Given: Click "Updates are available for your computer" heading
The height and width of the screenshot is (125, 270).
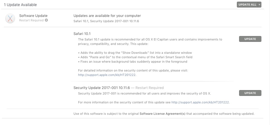Looking at the screenshot, I should [x=107, y=16].
